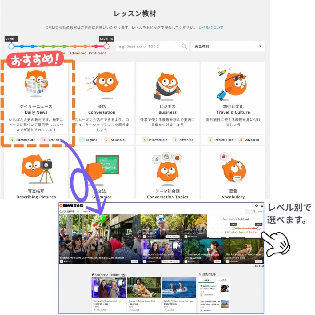Viewport: 315px width, 315px height.
Task: Click level 8 Advanced badge on Travel & Culture card
Action: pyautogui.click(x=241, y=140)
